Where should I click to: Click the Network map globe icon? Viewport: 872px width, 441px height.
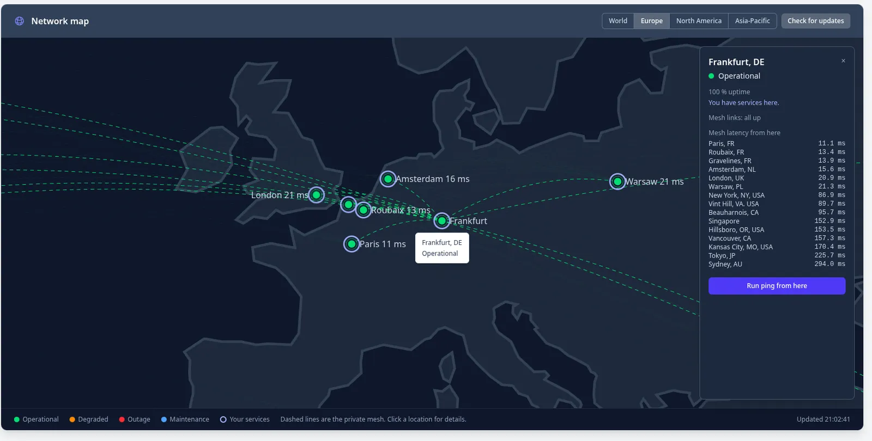point(19,21)
